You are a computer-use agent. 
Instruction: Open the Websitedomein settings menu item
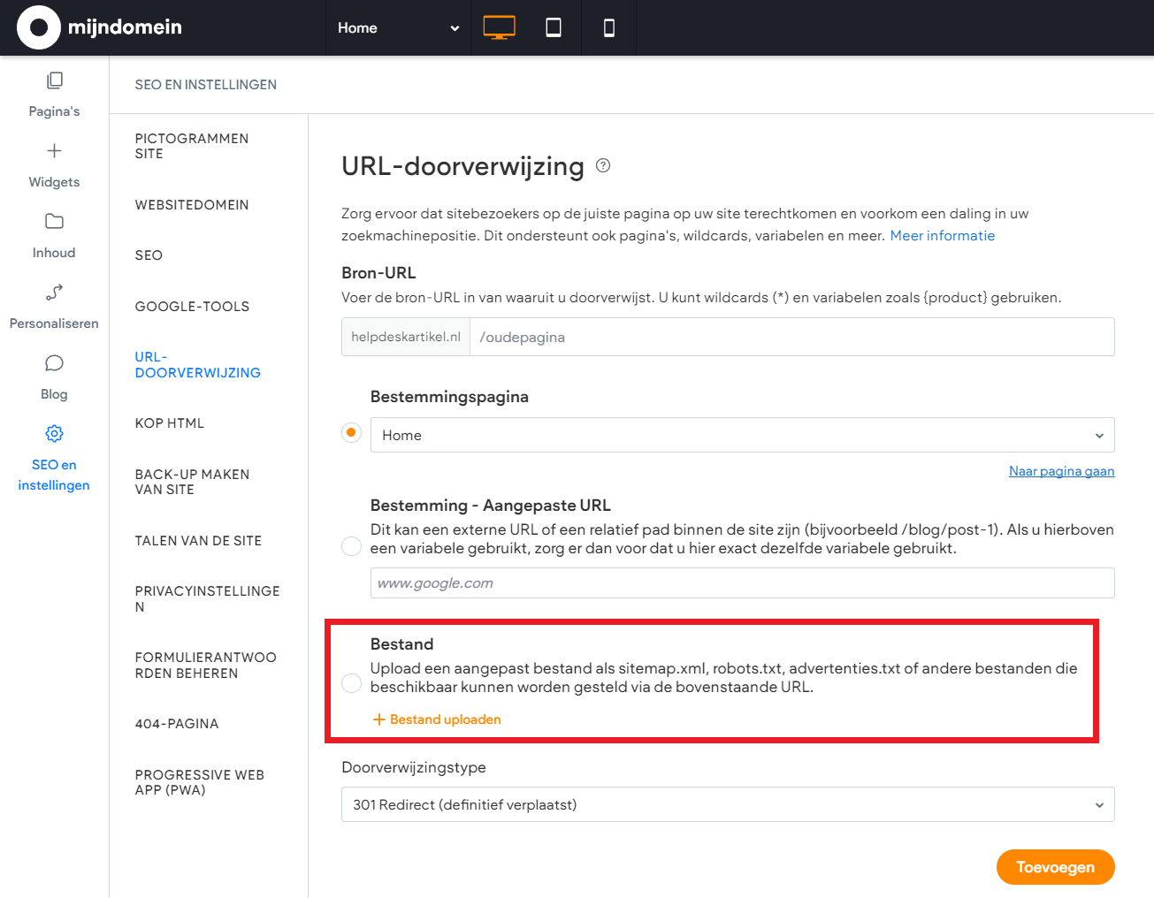(x=192, y=205)
